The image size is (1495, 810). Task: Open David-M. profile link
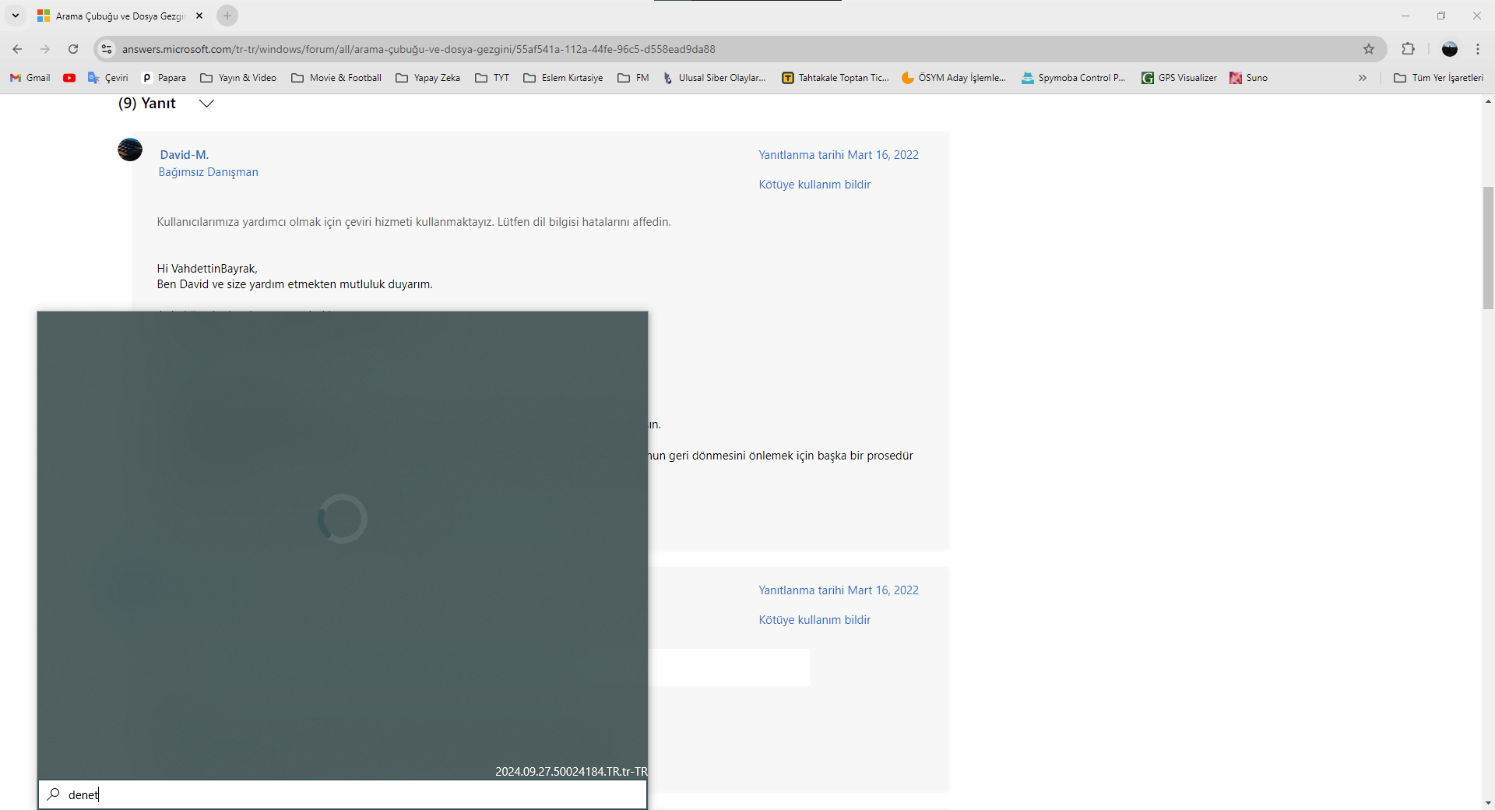(185, 155)
